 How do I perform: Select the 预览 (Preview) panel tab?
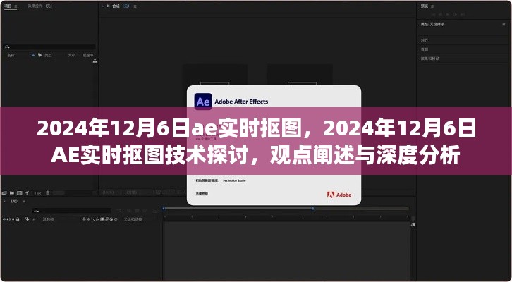425,6
